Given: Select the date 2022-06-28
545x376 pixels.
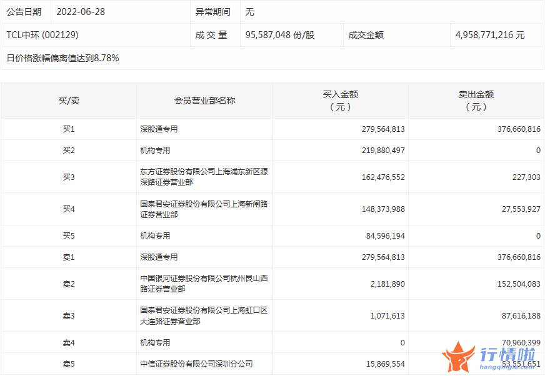Looking at the screenshot, I should (81, 12).
